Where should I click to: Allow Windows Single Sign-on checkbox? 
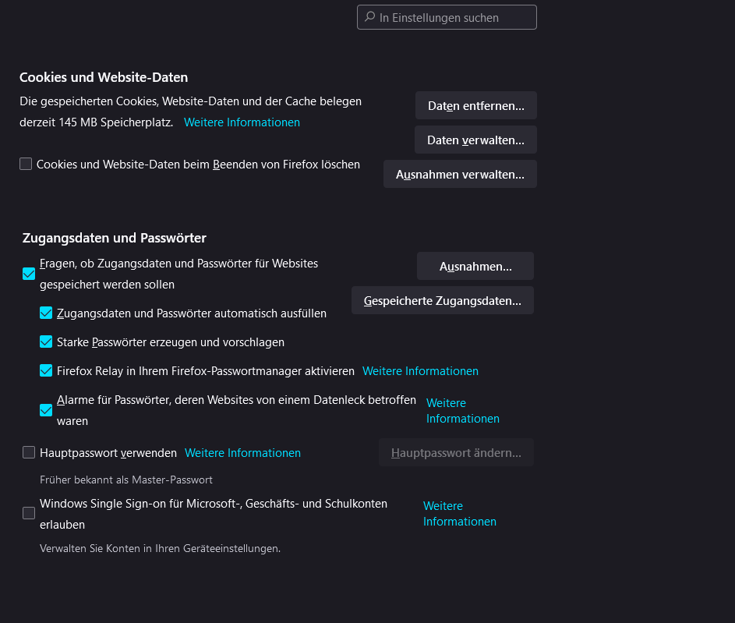pos(29,513)
